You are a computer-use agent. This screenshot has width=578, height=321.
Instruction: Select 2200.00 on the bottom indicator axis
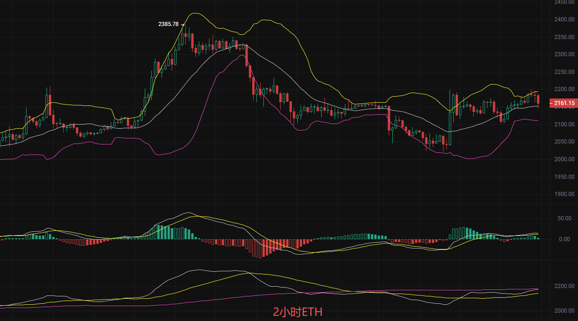564,286
